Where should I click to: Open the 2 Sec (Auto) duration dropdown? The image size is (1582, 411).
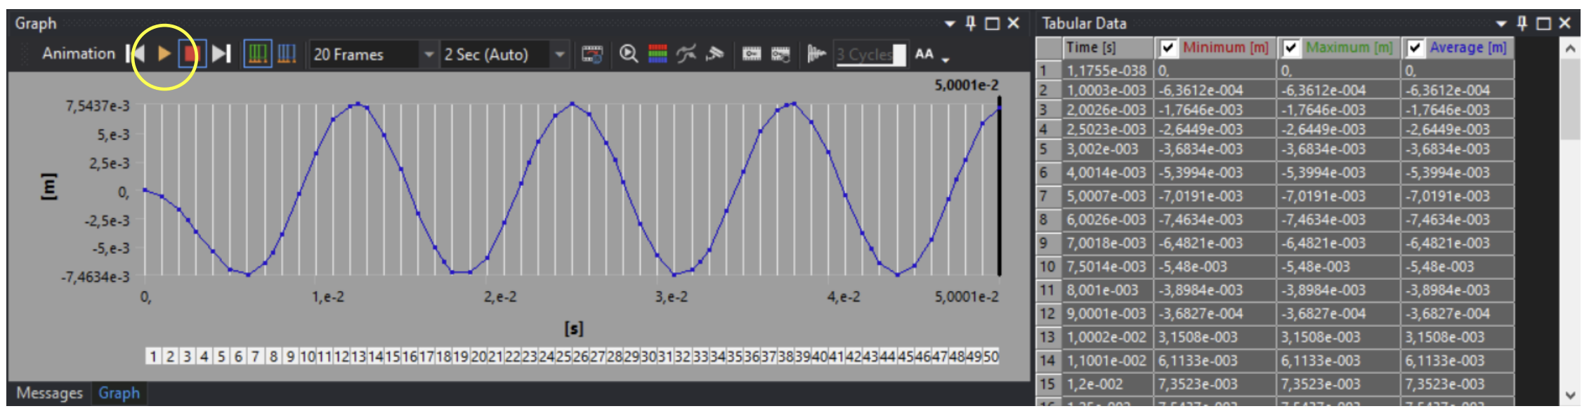pos(559,54)
